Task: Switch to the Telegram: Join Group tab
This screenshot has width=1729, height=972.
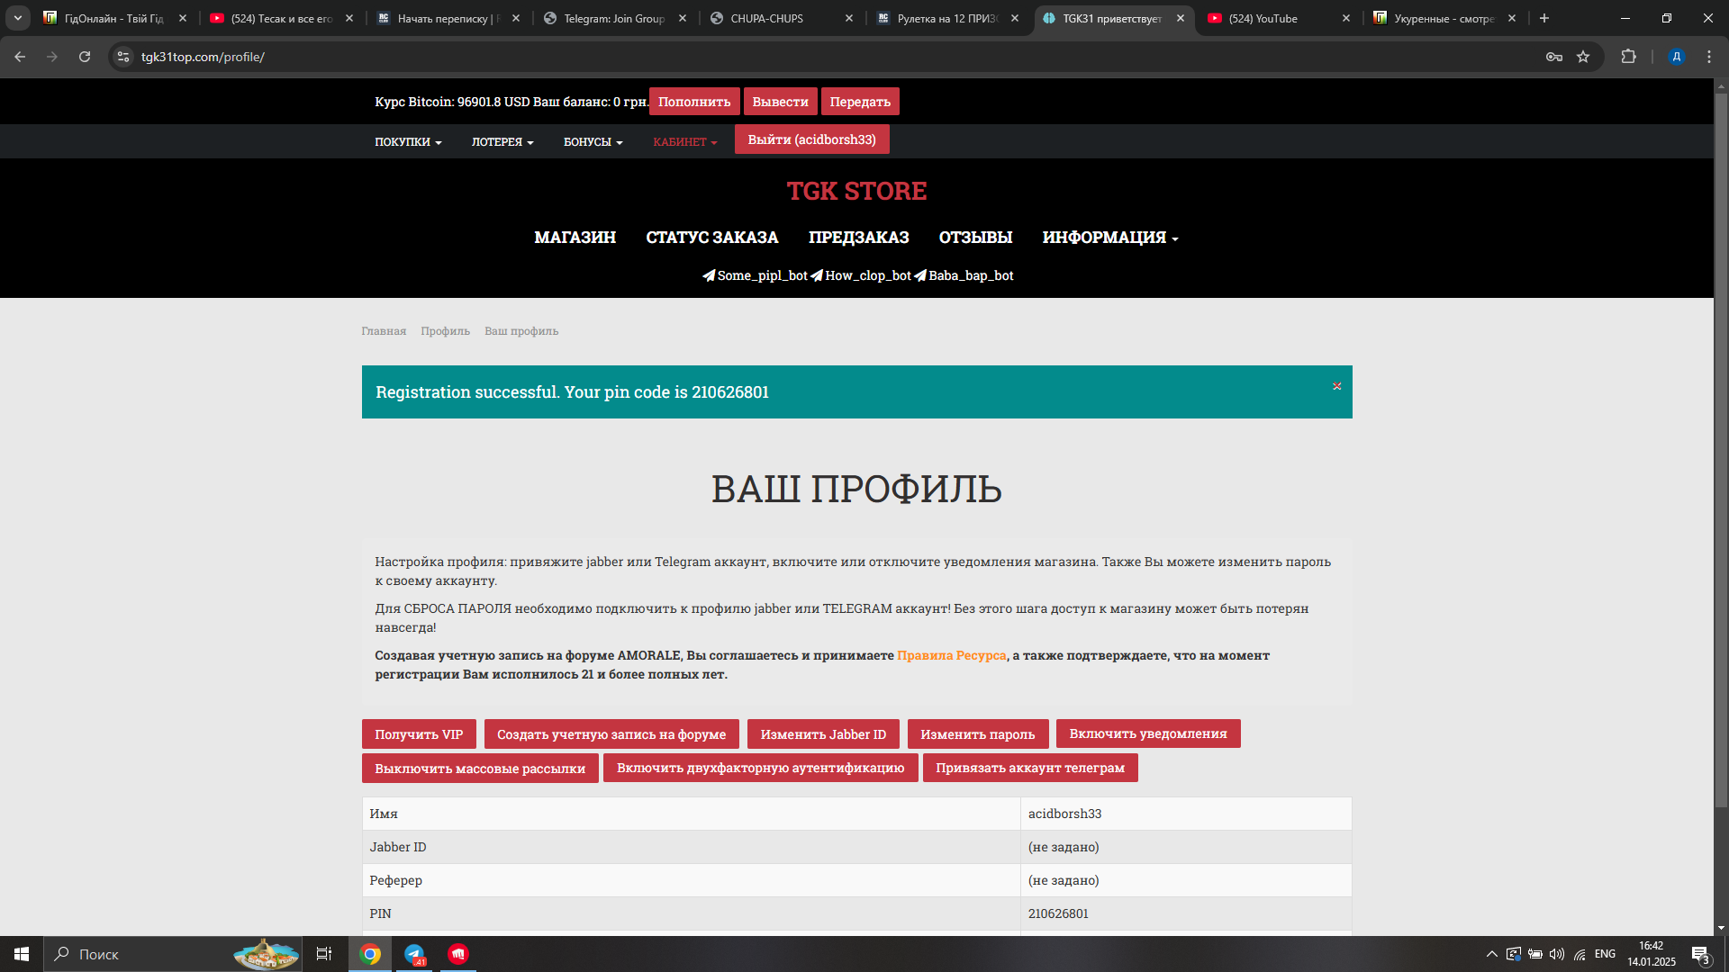Action: click(x=615, y=18)
